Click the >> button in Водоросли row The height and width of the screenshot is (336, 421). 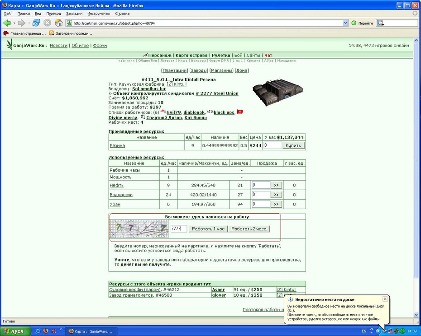pos(276,195)
